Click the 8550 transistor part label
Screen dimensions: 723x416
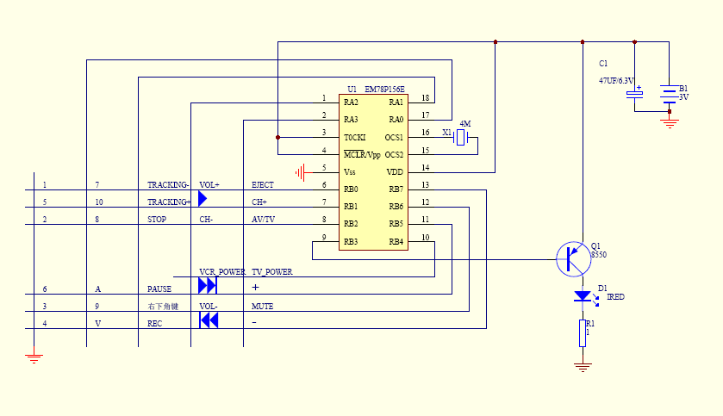(x=599, y=254)
